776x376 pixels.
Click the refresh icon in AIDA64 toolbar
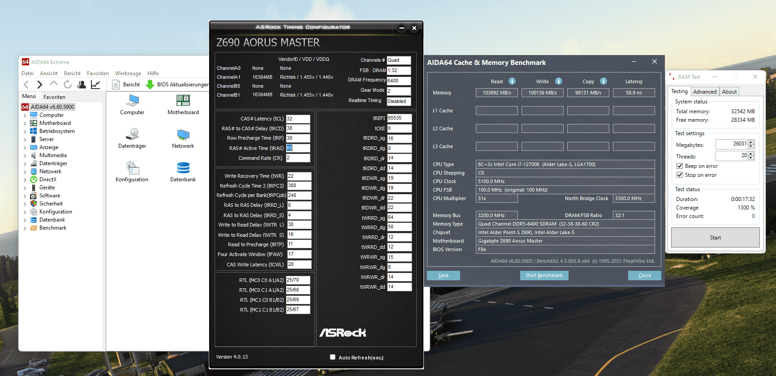[68, 84]
